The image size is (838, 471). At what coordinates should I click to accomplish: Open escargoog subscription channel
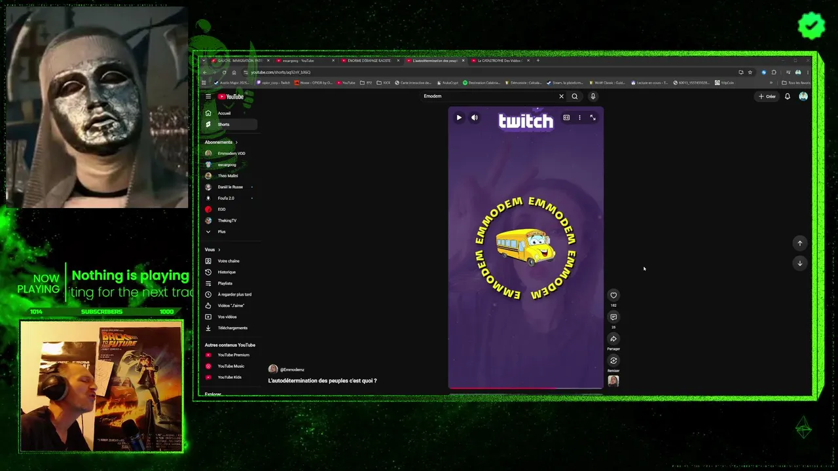[230, 165]
